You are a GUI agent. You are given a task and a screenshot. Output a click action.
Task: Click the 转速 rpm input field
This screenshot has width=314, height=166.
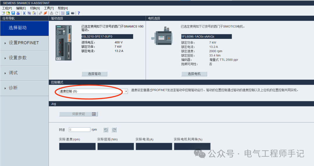coord(79,130)
